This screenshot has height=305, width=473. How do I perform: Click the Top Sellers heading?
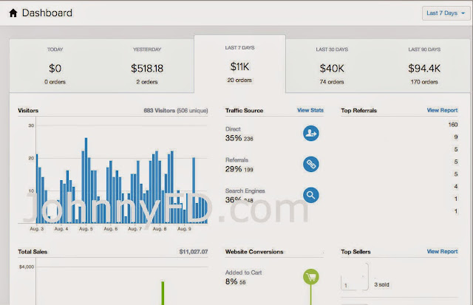(355, 252)
